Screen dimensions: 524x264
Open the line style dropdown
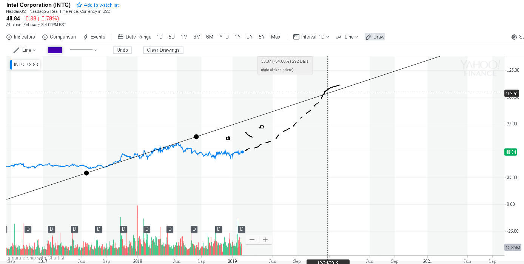pos(83,50)
